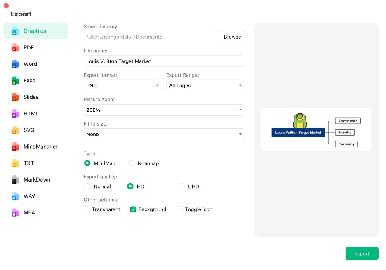
Task: Choose the MarkDown export label
Action: 37,179
